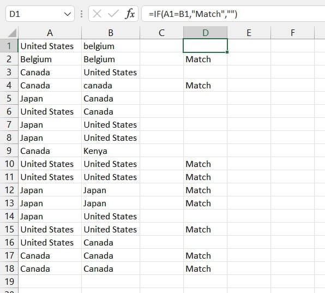Click cell A5 containing Japan

[x=50, y=98]
